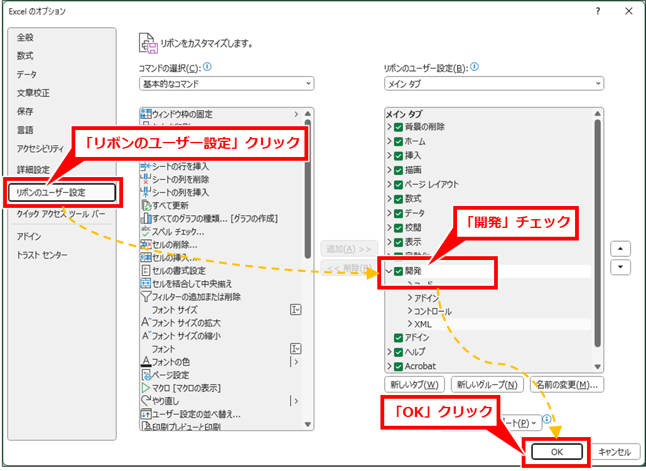
Task: Select the ページ設定 page setup icon
Action: point(146,375)
